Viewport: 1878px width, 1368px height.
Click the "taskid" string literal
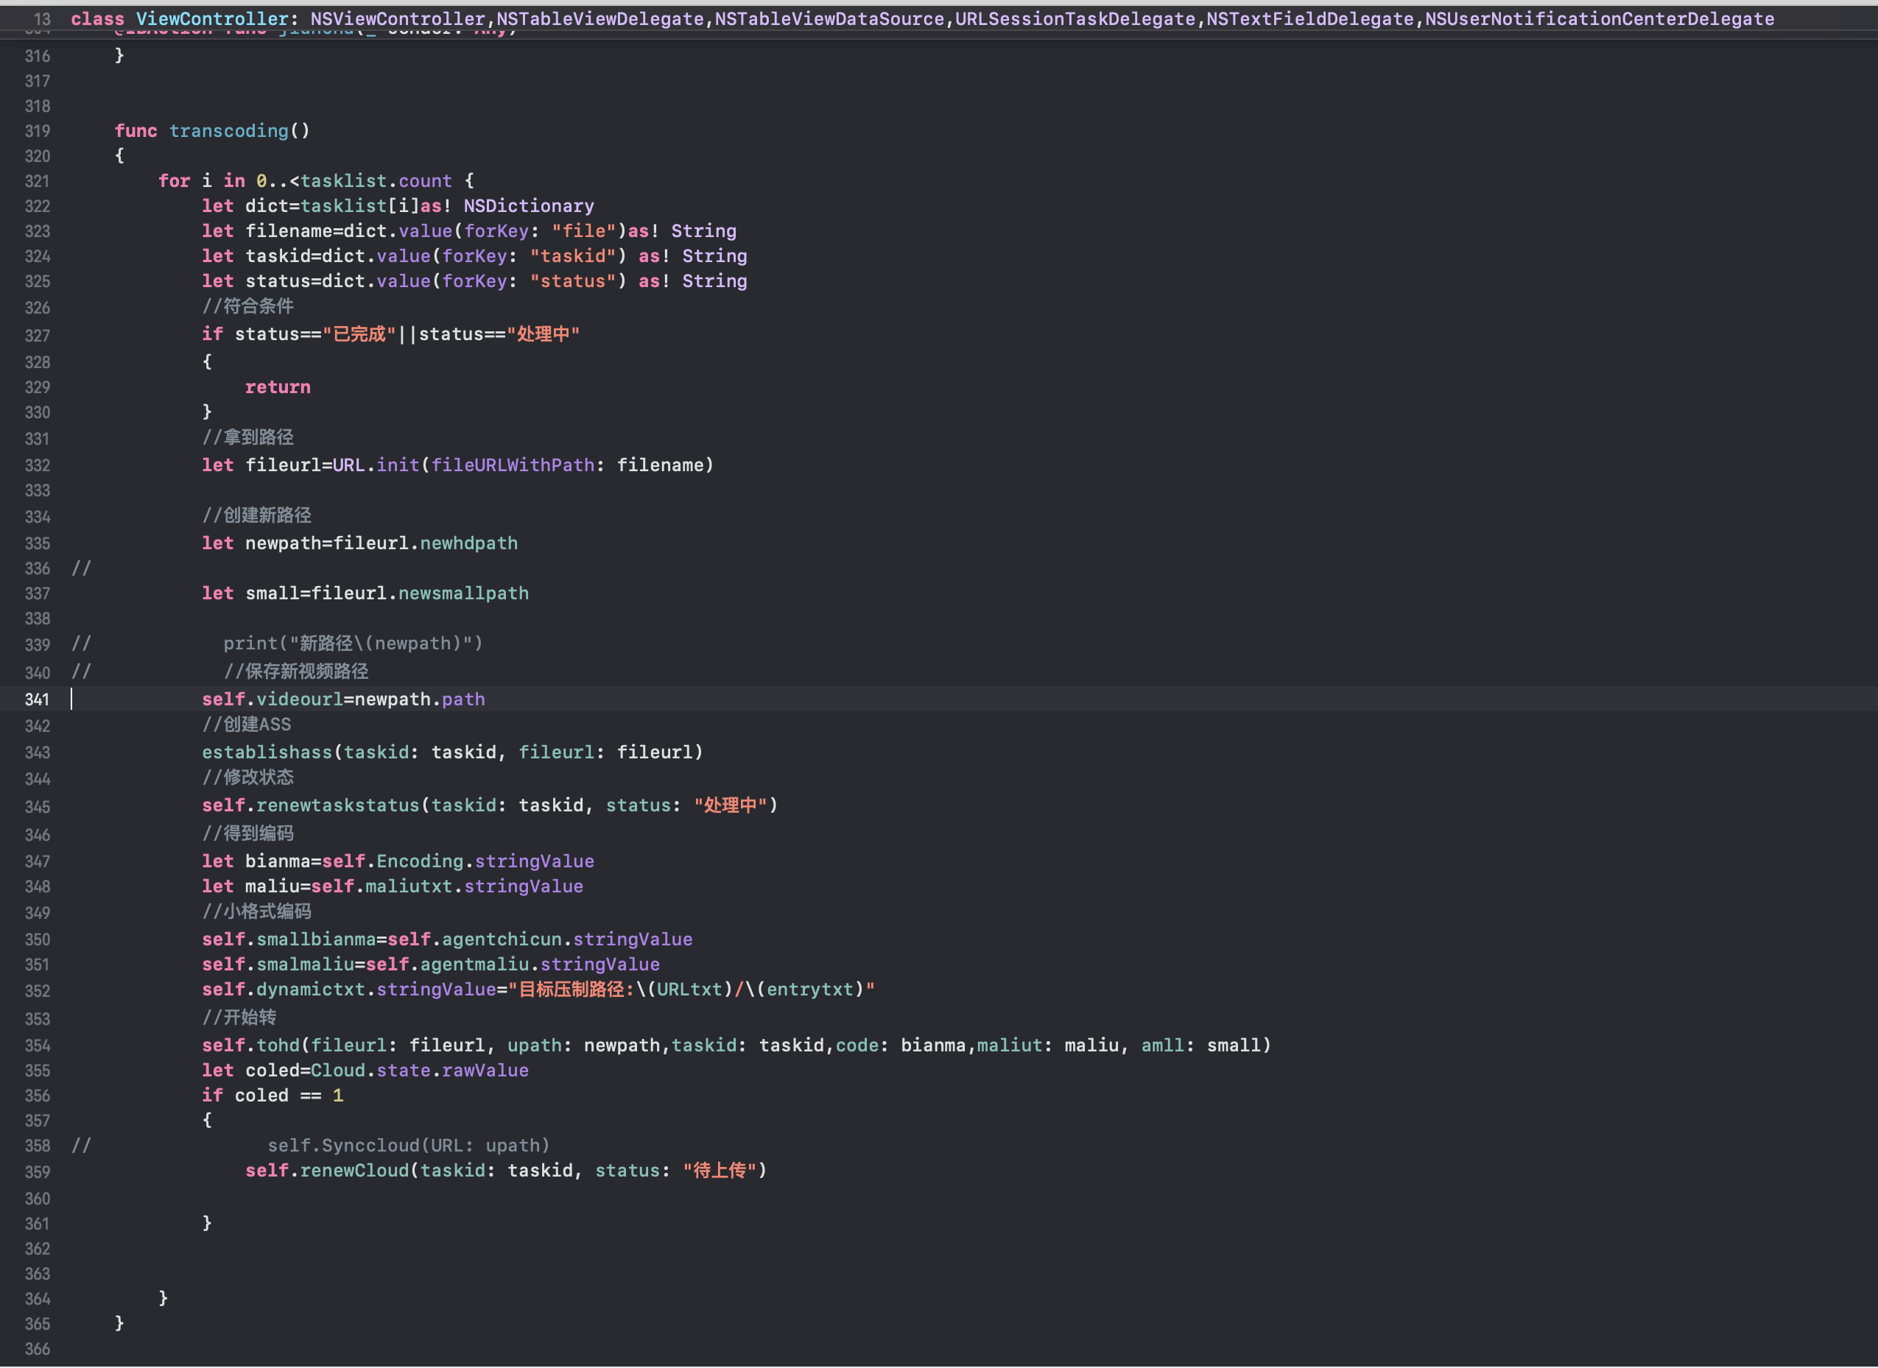tap(573, 256)
